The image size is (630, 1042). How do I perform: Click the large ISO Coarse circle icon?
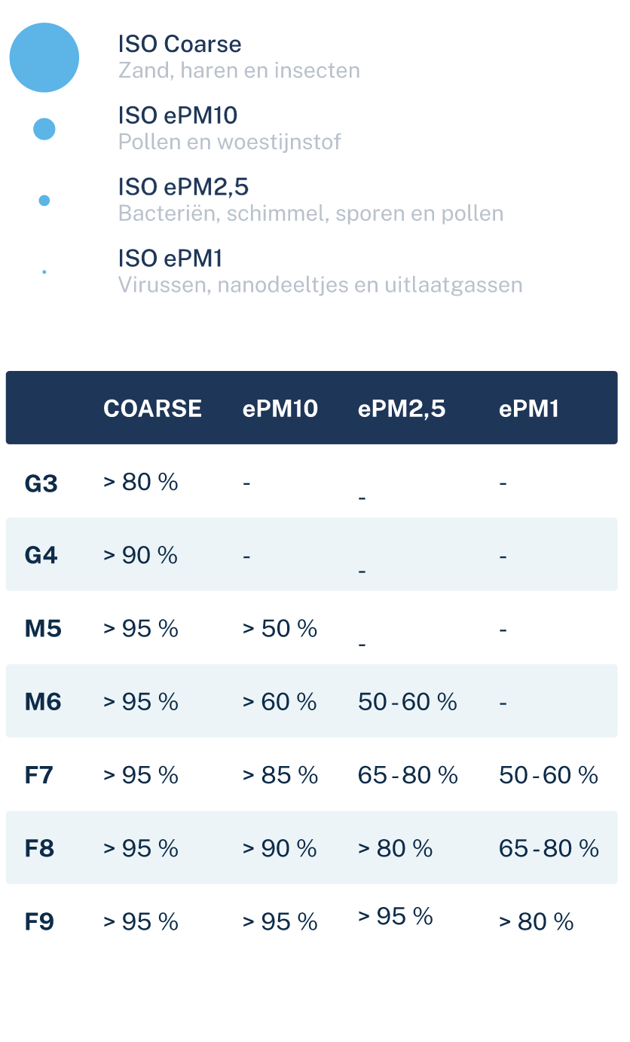pos(44,57)
